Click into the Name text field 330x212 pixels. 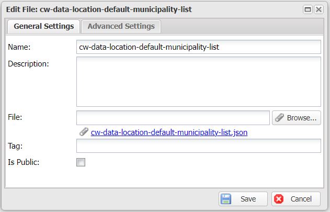click(x=198, y=47)
